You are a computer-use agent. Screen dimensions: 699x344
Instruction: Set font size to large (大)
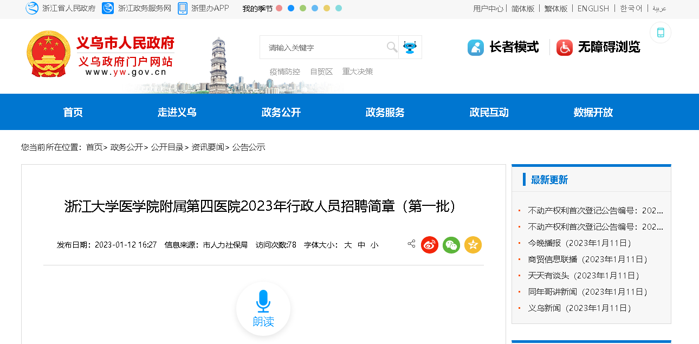tap(348, 245)
